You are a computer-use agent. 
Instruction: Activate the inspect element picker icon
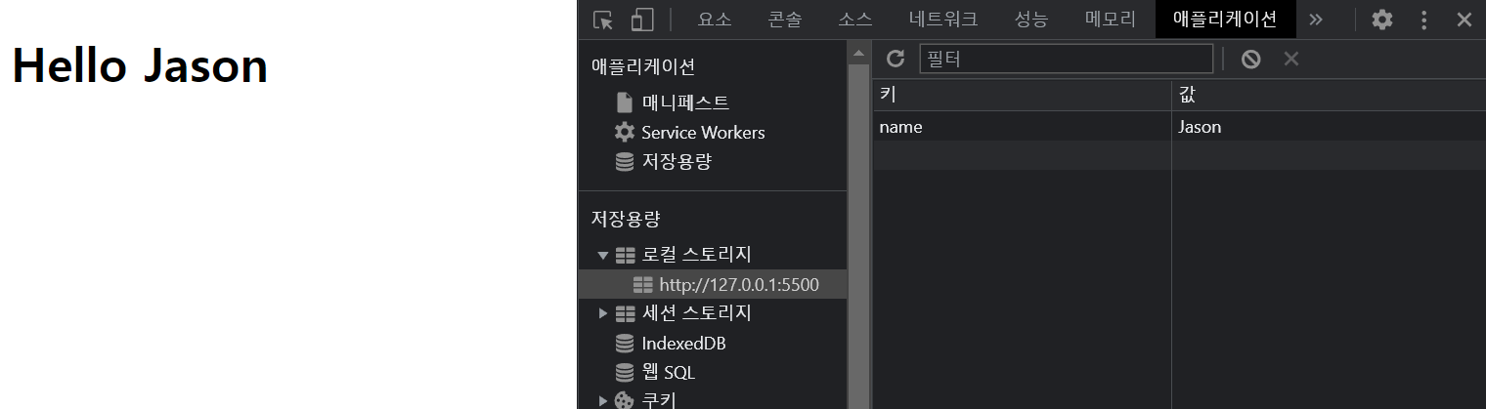tap(603, 20)
